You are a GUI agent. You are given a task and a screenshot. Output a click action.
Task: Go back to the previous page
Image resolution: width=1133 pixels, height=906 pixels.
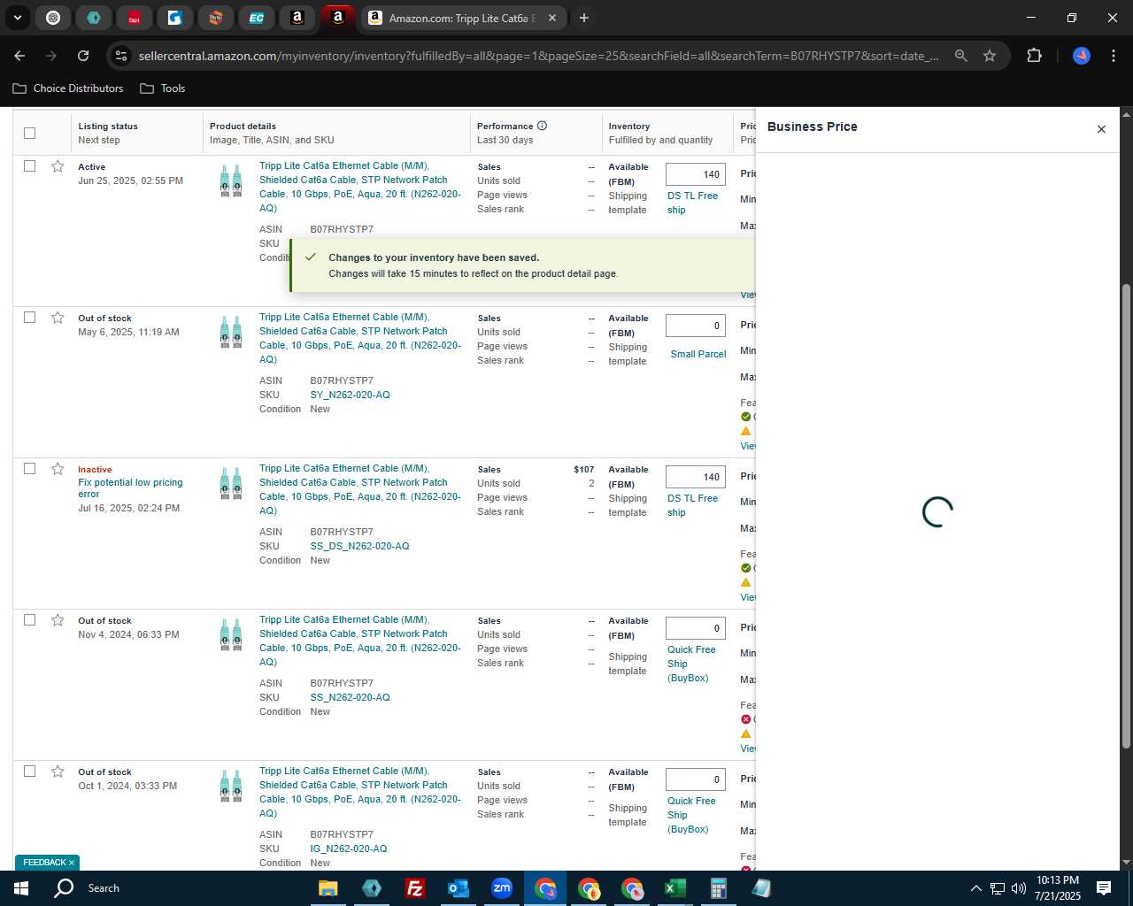tap(19, 56)
